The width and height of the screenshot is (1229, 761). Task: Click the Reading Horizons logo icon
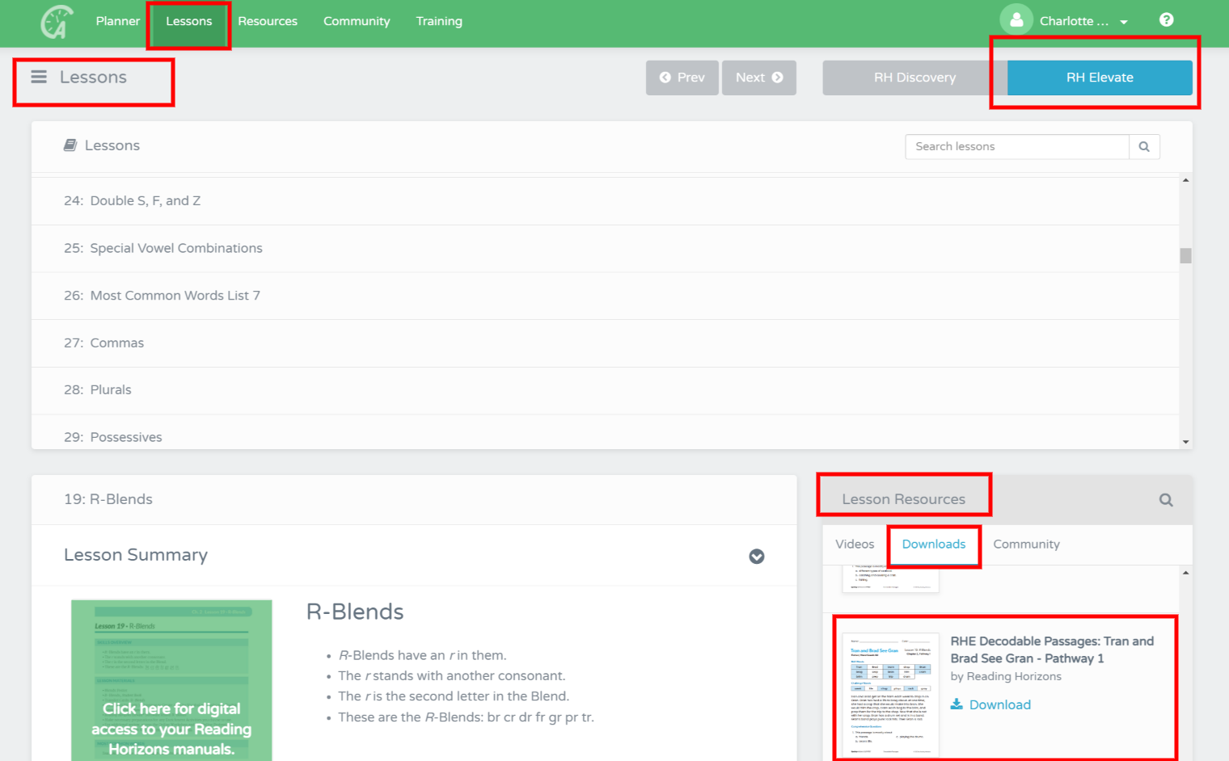[x=57, y=22]
